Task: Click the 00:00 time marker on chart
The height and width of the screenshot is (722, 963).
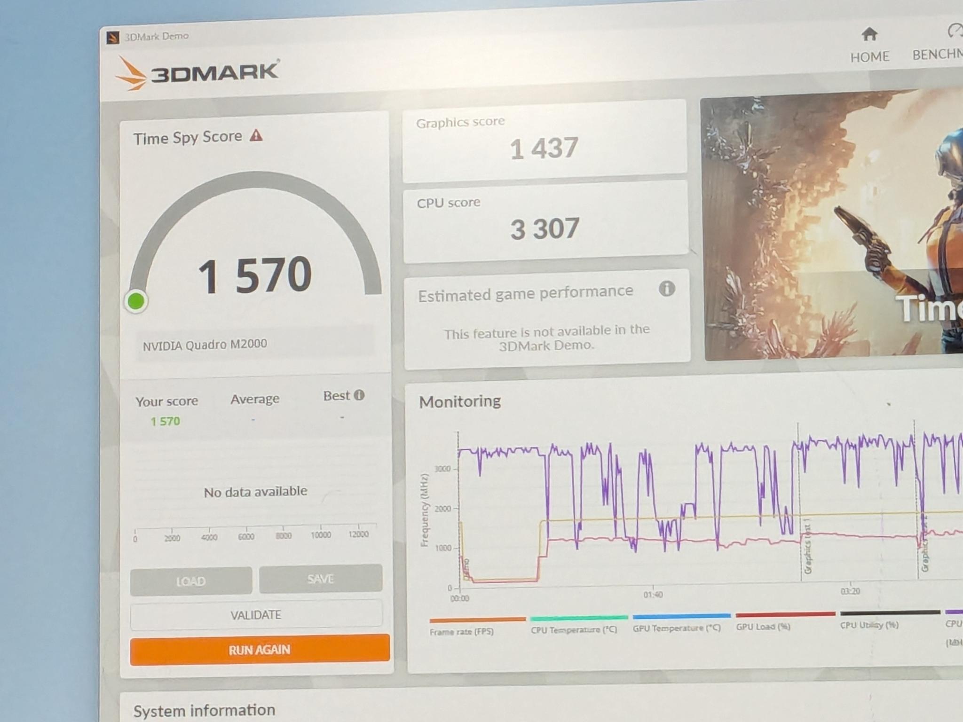Action: point(459,599)
